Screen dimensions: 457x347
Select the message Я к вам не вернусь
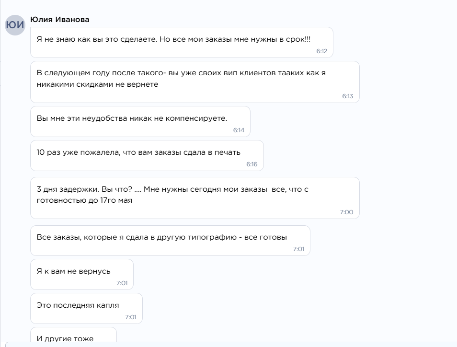pos(82,275)
